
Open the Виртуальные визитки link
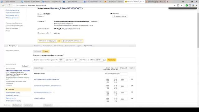coord(12,13)
